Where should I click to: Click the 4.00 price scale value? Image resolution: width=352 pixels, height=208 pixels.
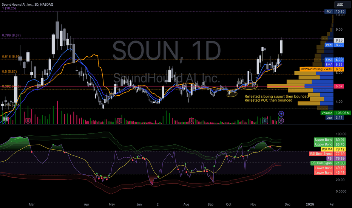[x=339, y=102]
